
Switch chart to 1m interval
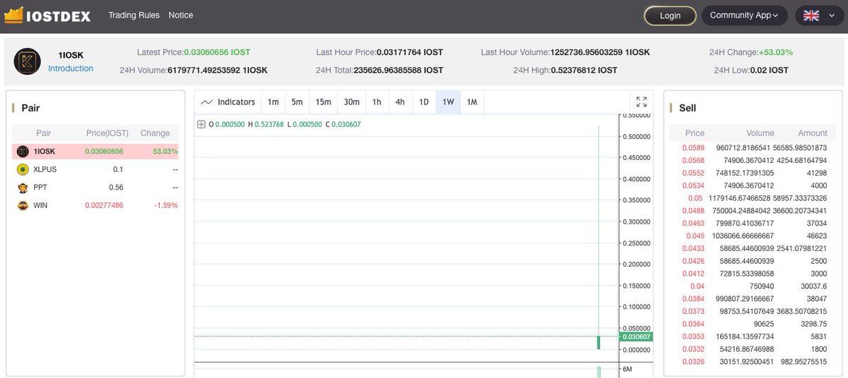coord(273,102)
